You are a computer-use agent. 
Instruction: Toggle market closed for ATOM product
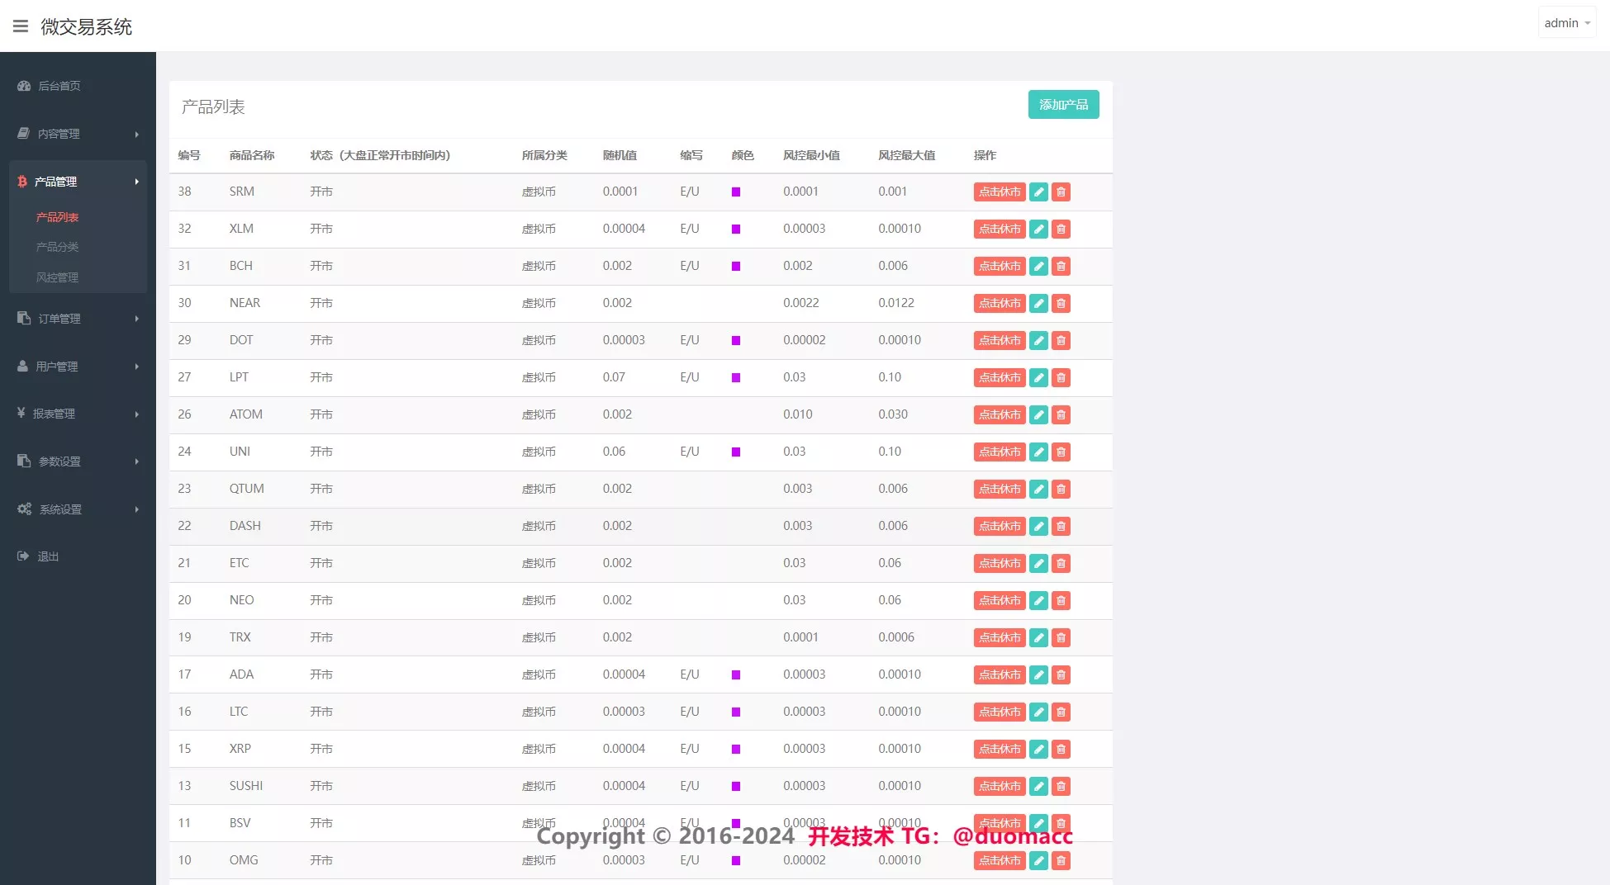tap(999, 414)
